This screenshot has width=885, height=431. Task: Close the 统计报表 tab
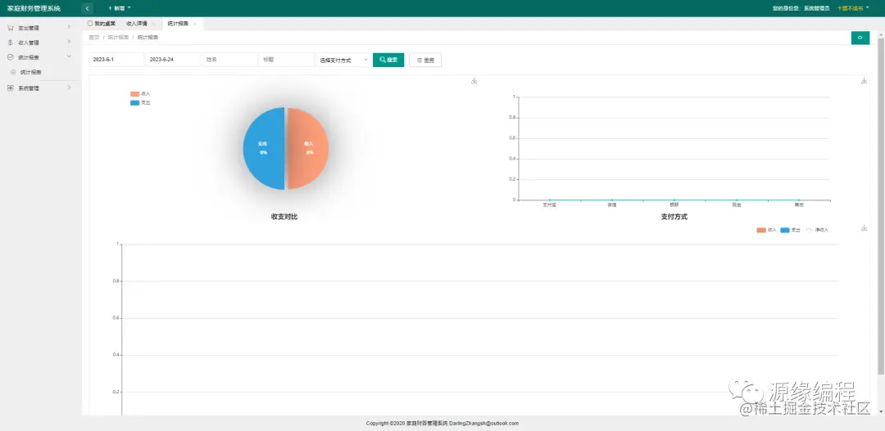195,24
